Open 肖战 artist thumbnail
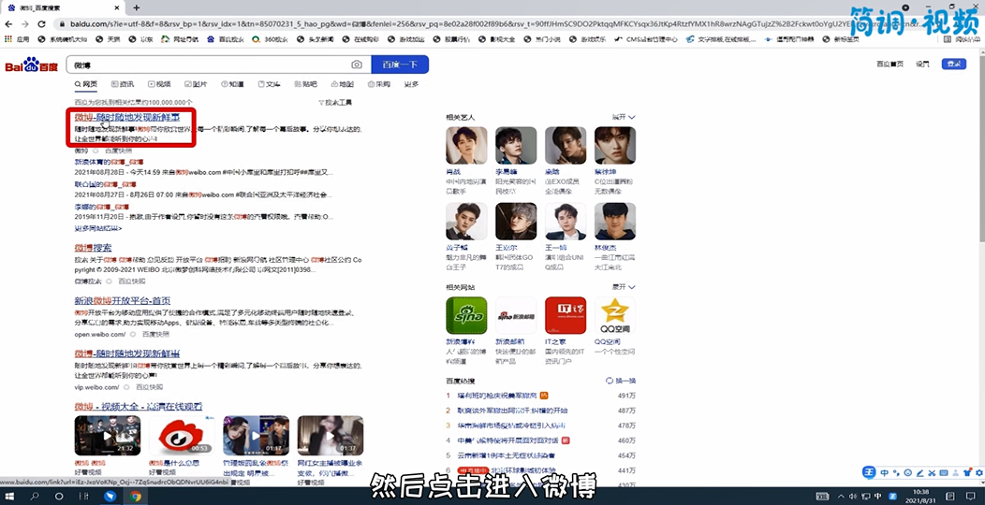This screenshot has height=505, width=985. tap(466, 146)
